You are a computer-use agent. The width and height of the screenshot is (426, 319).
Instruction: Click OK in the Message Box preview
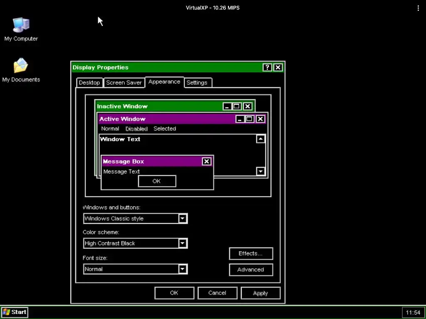coord(157,181)
